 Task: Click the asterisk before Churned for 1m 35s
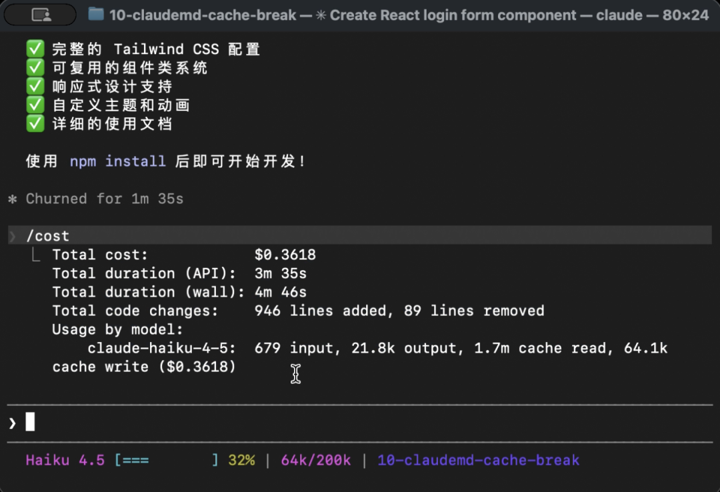click(13, 199)
